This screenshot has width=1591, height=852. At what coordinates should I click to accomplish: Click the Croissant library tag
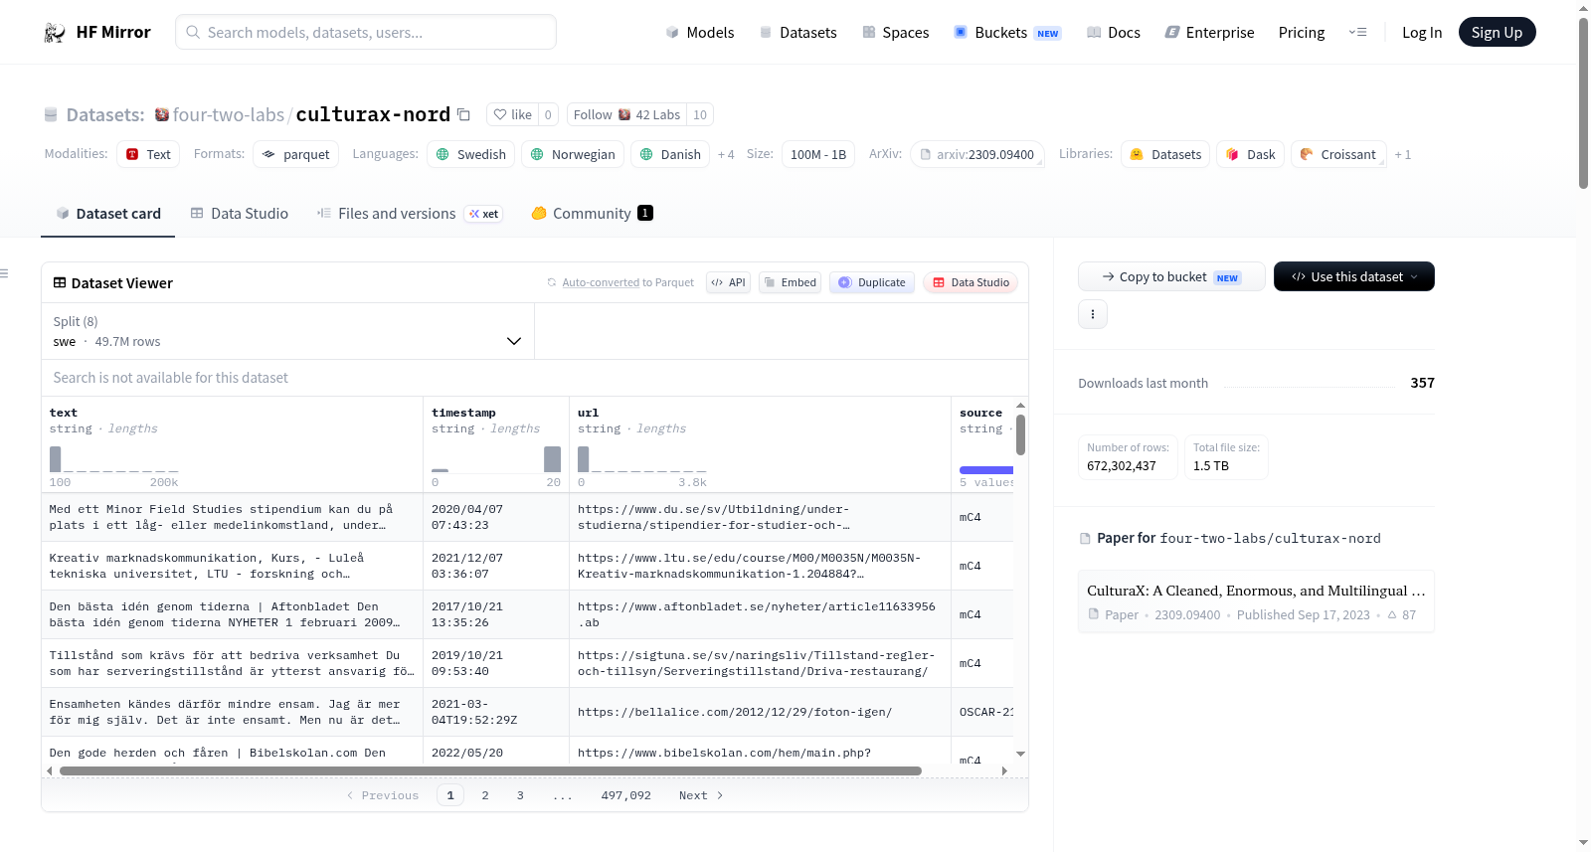[1338, 154]
